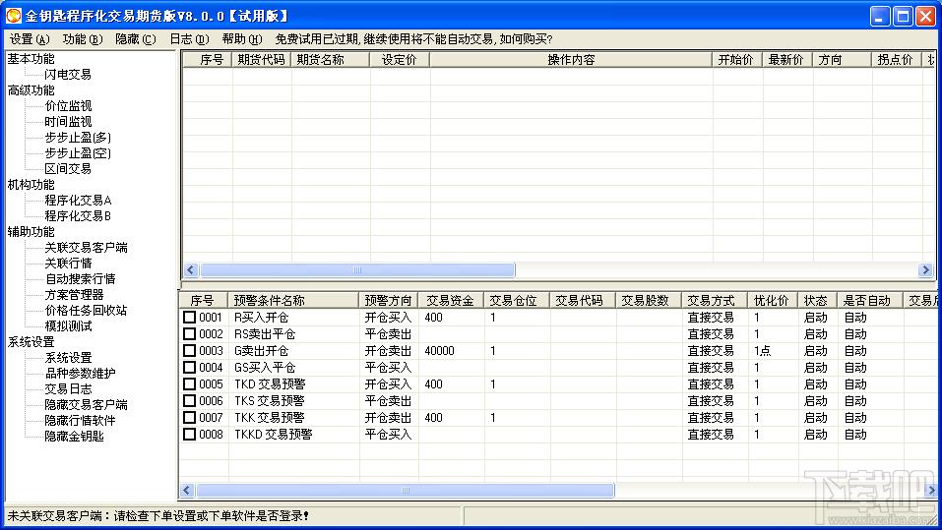
Task: Select the G卖出开仓 row name
Action: click(x=261, y=350)
